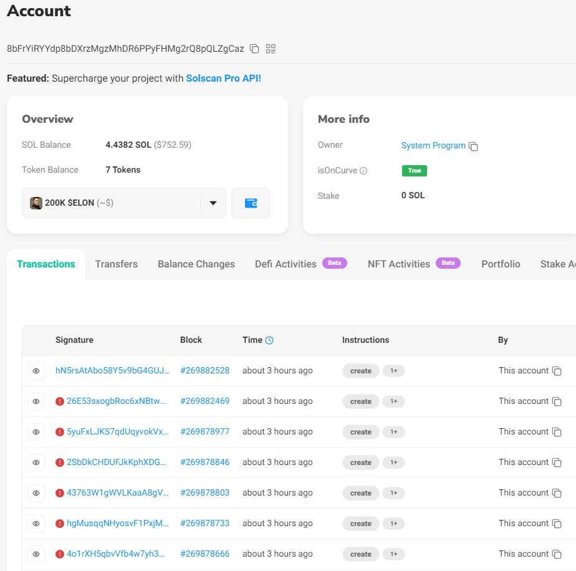The image size is (576, 571).
Task: Open block #269878666
Action: coord(204,554)
